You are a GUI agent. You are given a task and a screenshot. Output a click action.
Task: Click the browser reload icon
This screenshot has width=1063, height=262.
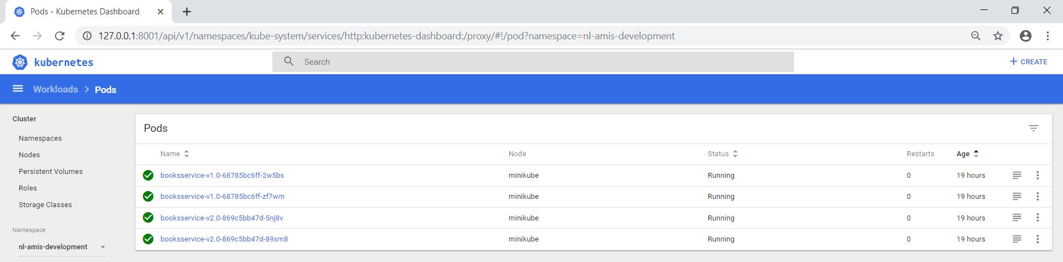60,36
